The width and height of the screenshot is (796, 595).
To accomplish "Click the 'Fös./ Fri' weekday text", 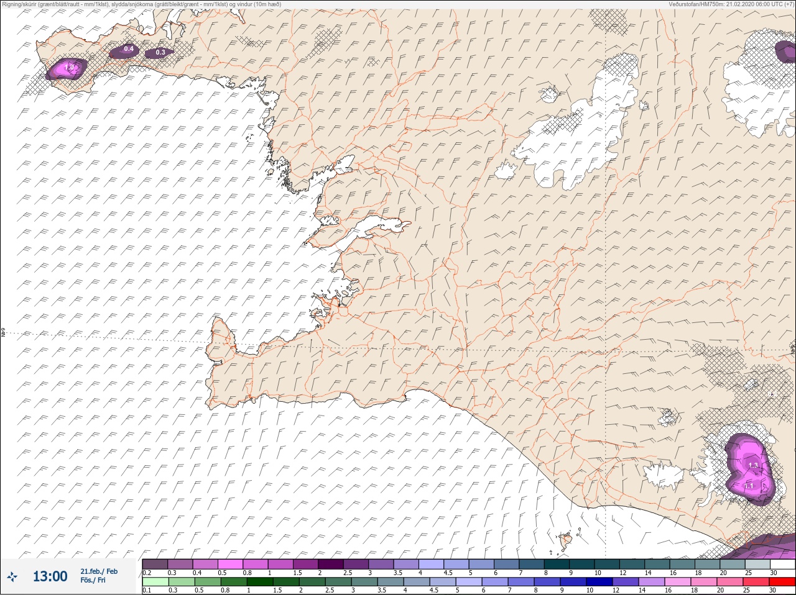I will click(x=93, y=580).
